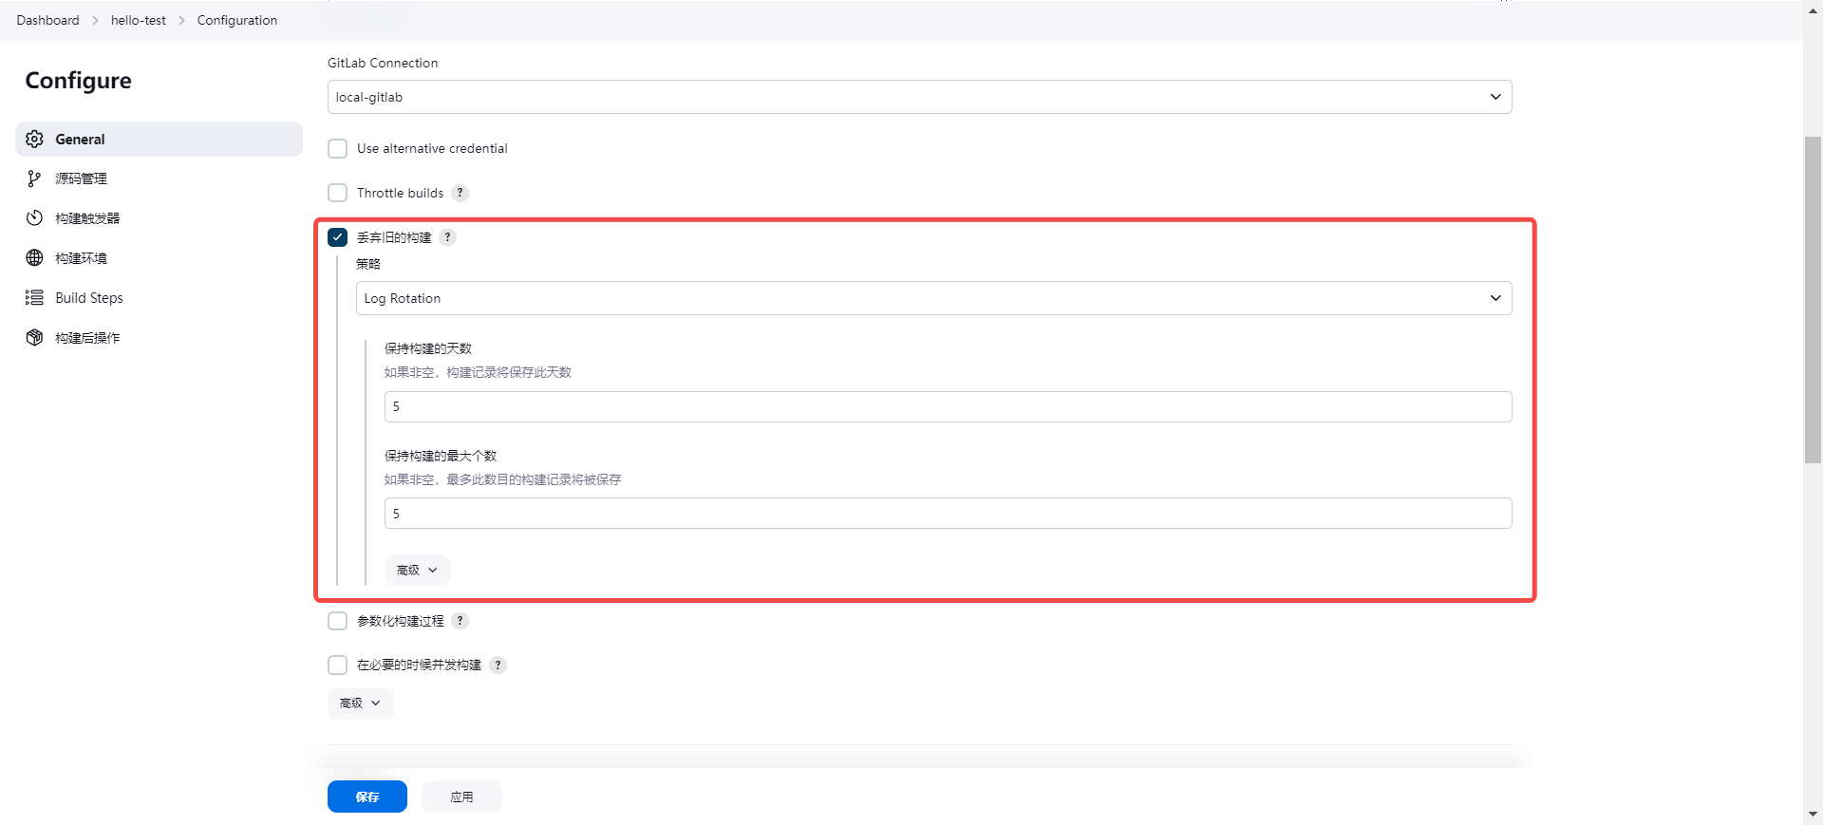The width and height of the screenshot is (1823, 825).
Task: Click the 源码管理 branch icon
Action: pos(35,178)
